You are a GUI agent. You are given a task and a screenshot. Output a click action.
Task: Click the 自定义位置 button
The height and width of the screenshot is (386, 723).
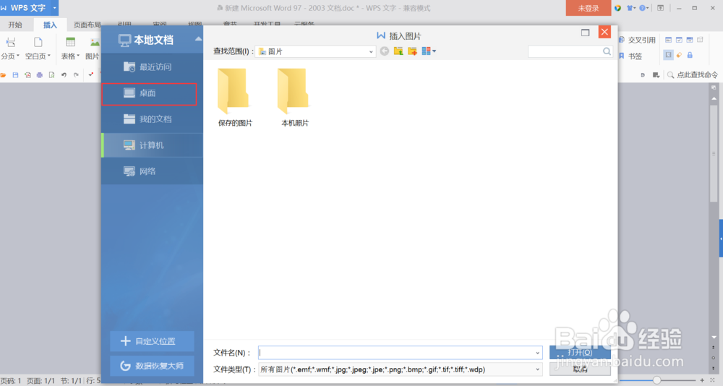tap(152, 341)
